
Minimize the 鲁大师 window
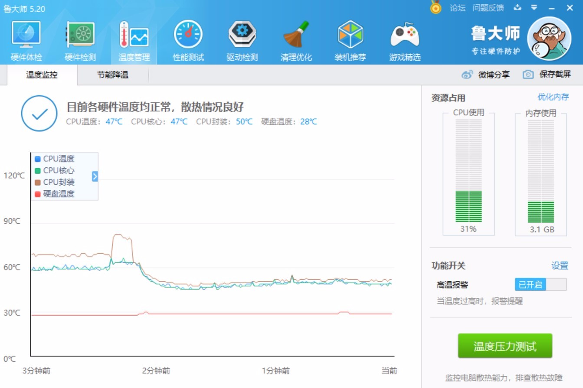[x=552, y=8]
